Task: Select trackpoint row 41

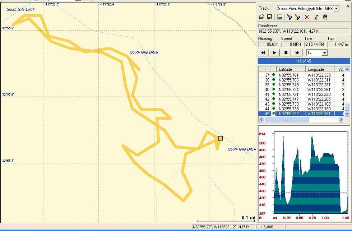Action: click(301, 94)
